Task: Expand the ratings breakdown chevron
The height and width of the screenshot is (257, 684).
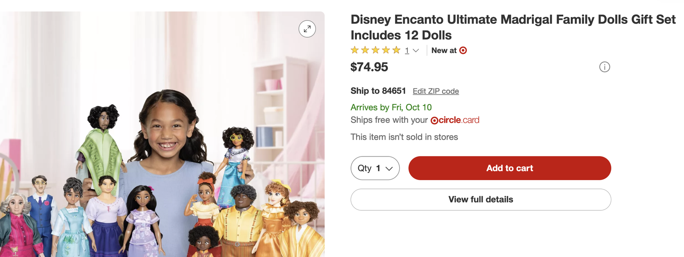Action: [416, 51]
